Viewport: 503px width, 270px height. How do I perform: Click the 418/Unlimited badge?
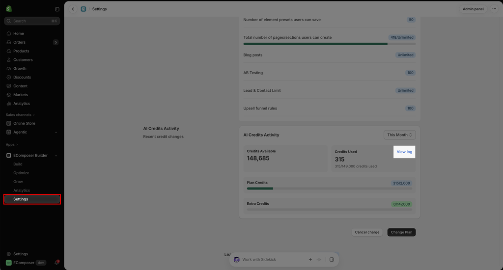(402, 37)
